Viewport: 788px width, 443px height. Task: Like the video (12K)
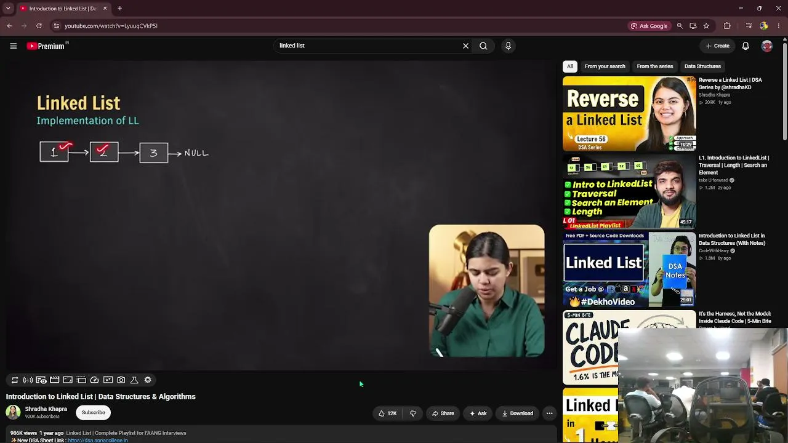tap(388, 413)
